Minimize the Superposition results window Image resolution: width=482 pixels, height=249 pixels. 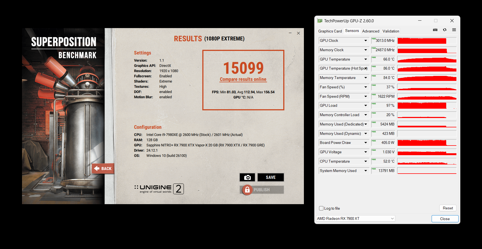(x=290, y=33)
